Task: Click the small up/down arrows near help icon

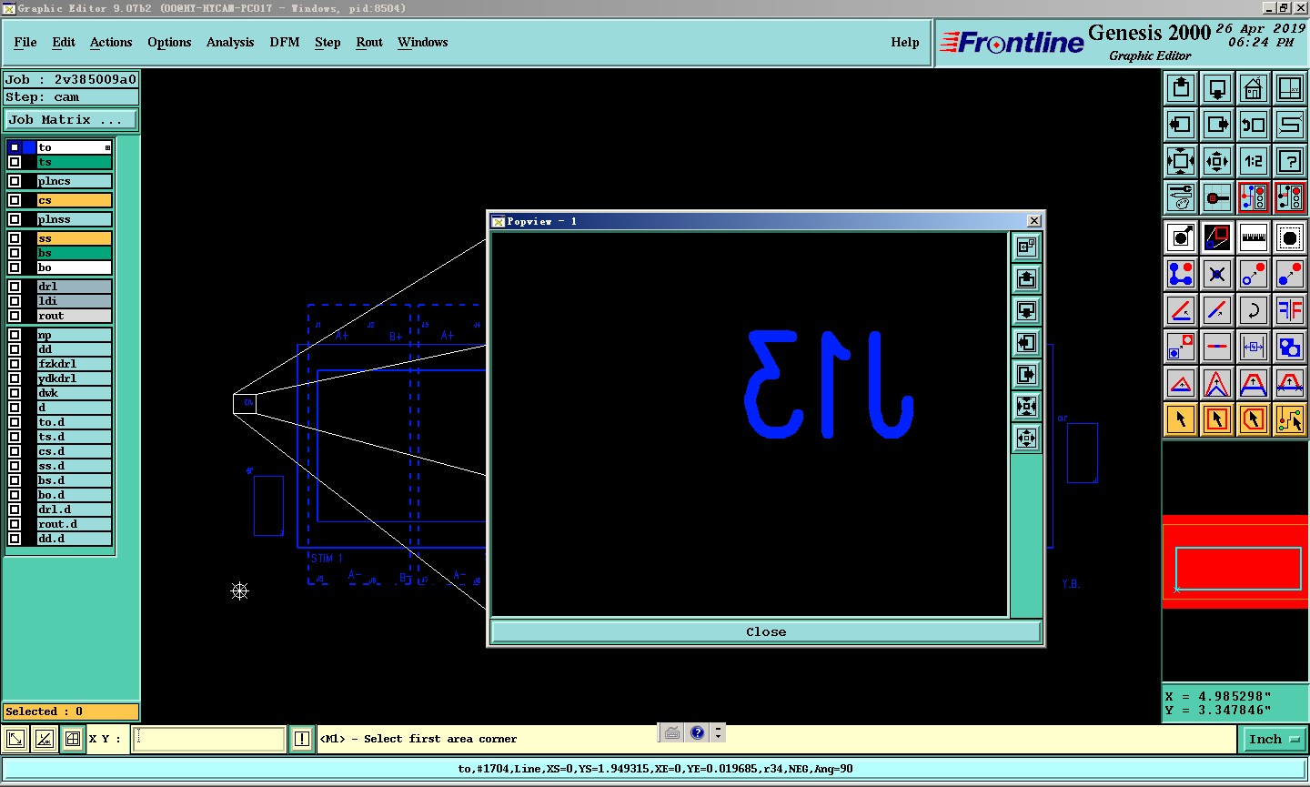Action: click(718, 732)
